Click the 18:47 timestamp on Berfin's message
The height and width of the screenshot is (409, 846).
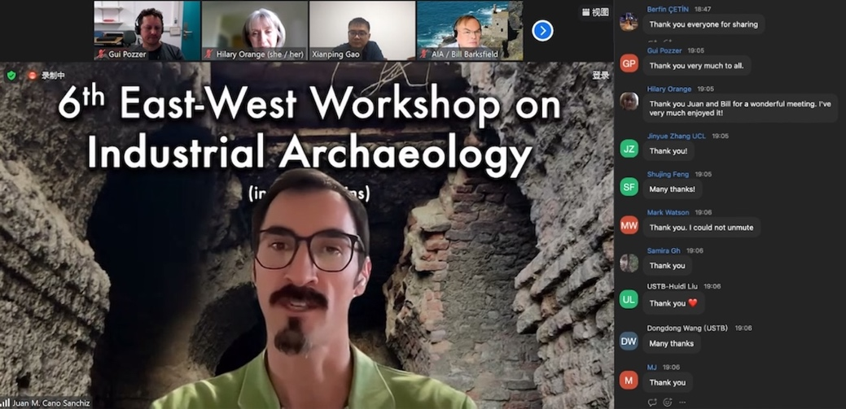coord(703,9)
